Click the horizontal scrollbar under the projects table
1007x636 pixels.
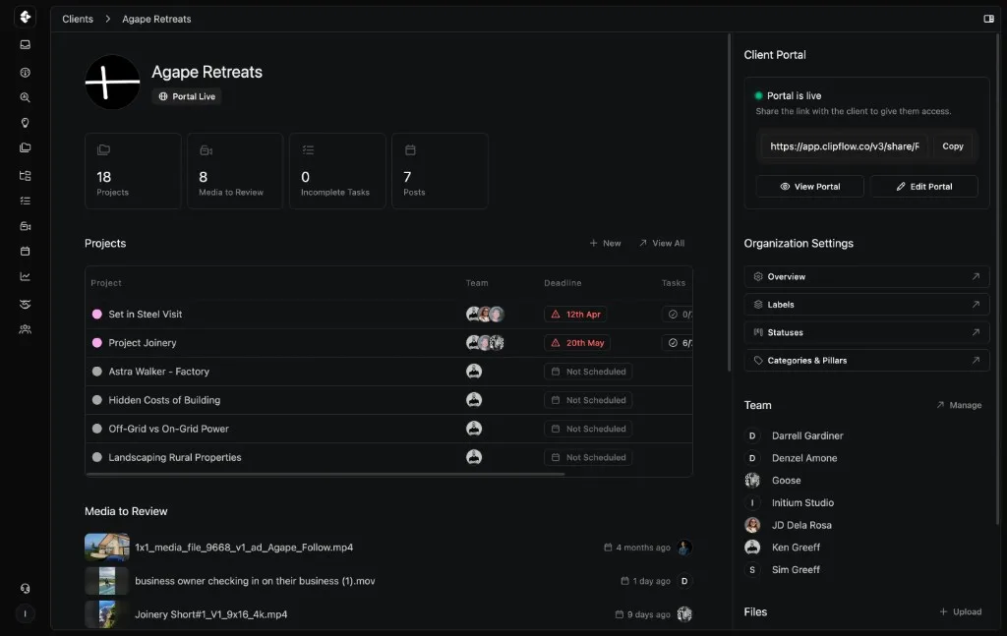[x=325, y=474]
